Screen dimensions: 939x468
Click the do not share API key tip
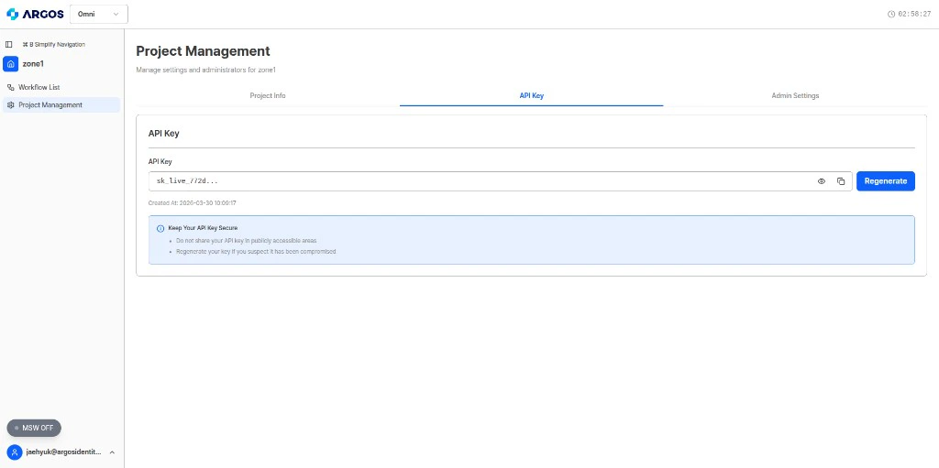pos(246,241)
